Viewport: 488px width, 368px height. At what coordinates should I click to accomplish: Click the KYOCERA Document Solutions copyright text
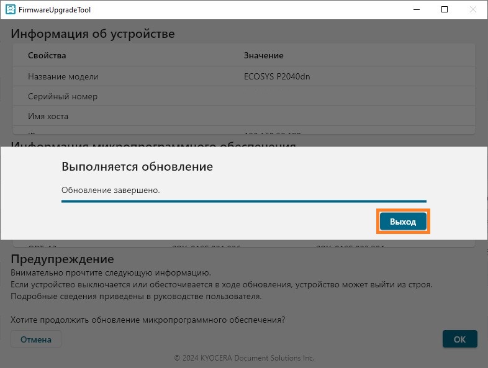(x=243, y=358)
